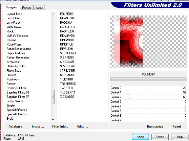
Task: Adjust the Control 1 slider
Action: pyautogui.click(x=148, y=93)
